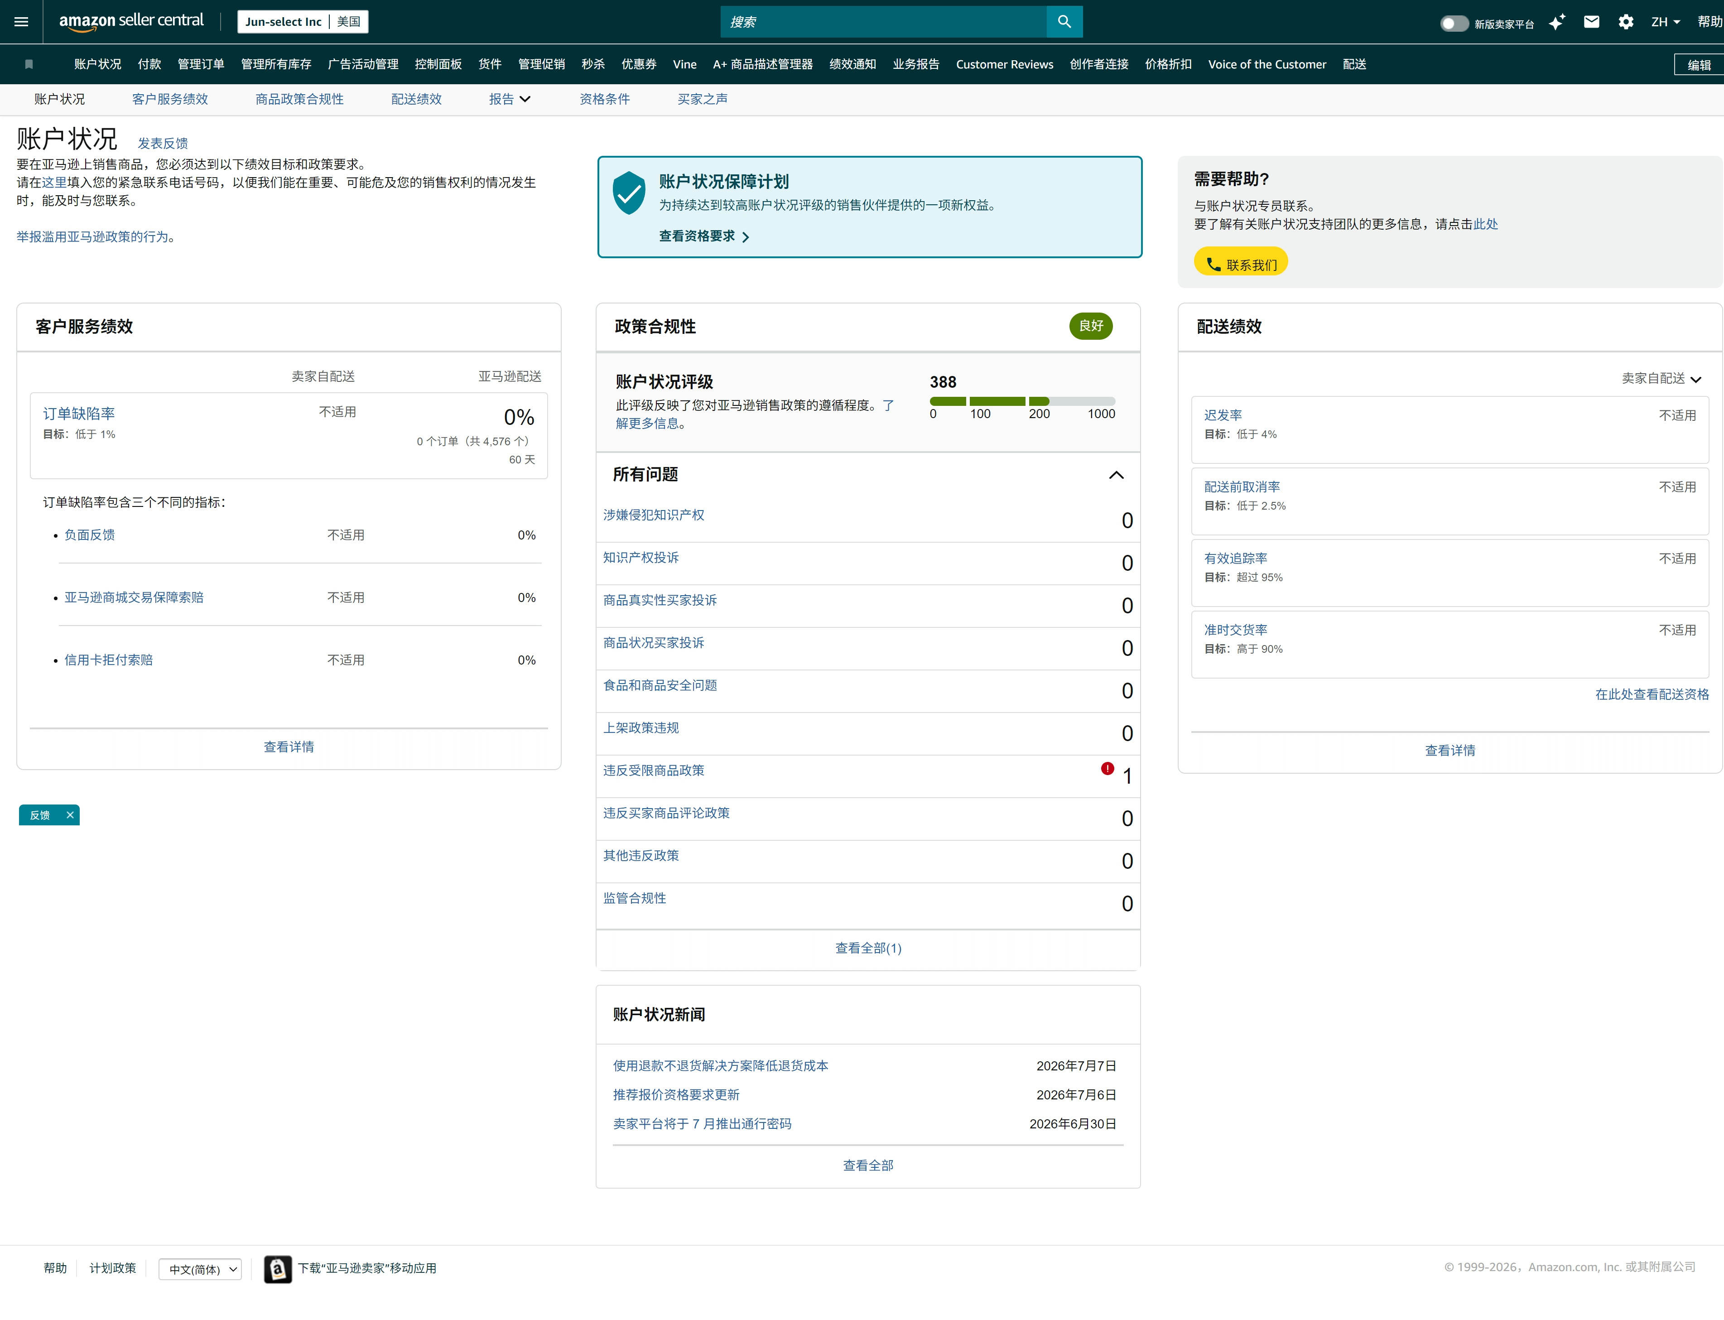
Task: Click the account health rating bar
Action: coord(1021,401)
